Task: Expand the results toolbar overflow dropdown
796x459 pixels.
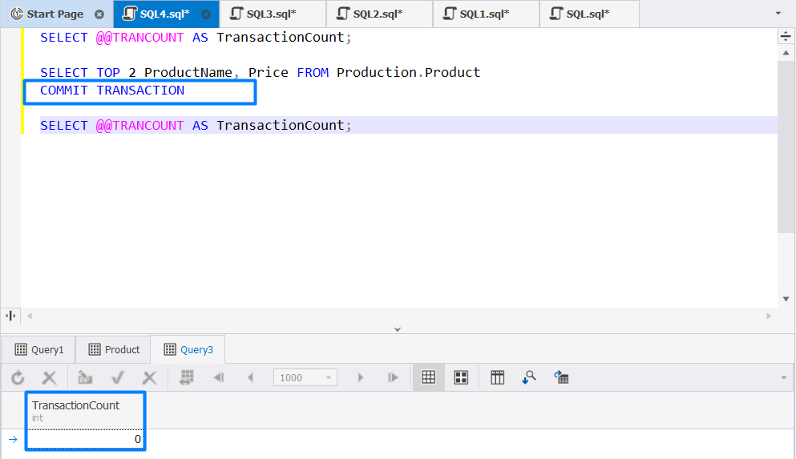Action: coord(784,378)
